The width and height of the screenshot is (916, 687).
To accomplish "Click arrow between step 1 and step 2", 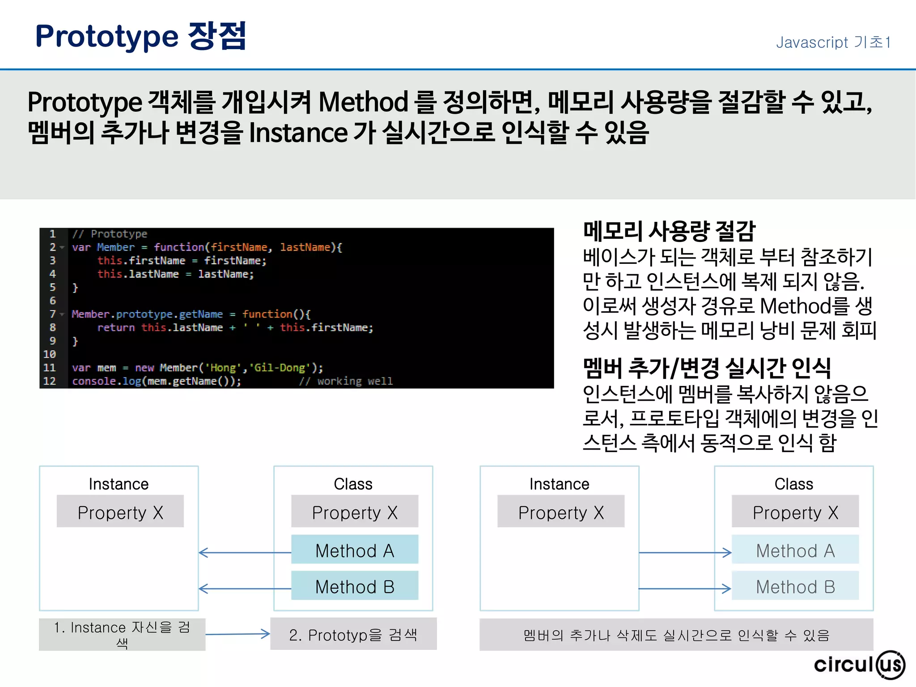I will [x=237, y=634].
